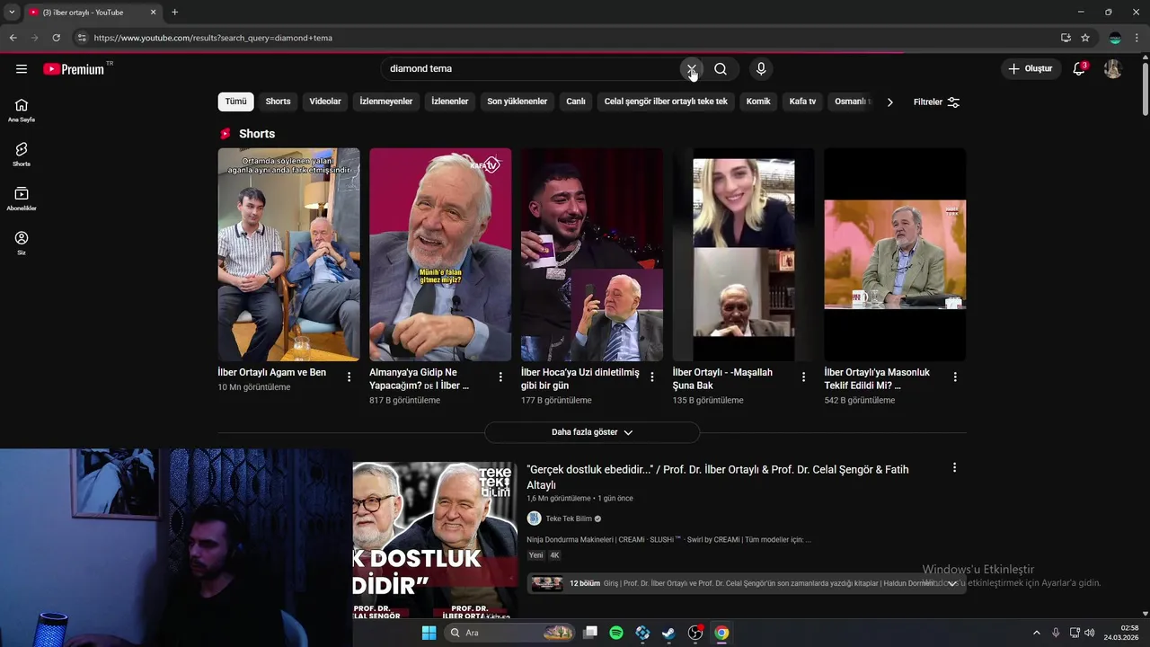Play the 'Almanya'ya Gidip Ne Yapacağım' short thumbnail
Image resolution: width=1150 pixels, height=647 pixels.
click(440, 254)
